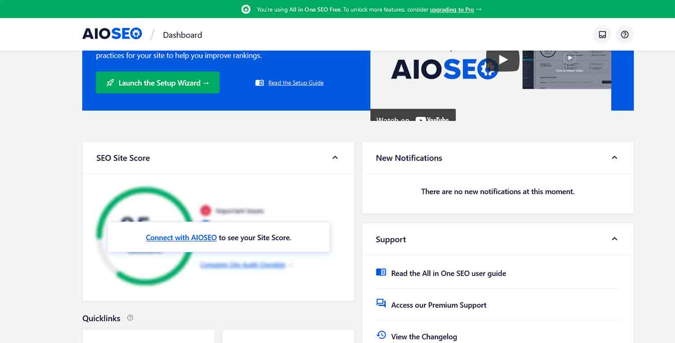Collapse the Support panel

(615, 239)
